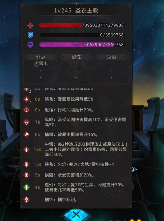Screen dimensions: 164x221
Task: Tap the 捆绑 figure mark icon
Action: pyautogui.click(x=26, y=200)
